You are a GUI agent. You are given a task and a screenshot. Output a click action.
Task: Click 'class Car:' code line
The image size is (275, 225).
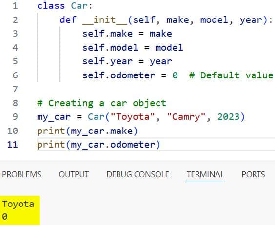point(65,6)
